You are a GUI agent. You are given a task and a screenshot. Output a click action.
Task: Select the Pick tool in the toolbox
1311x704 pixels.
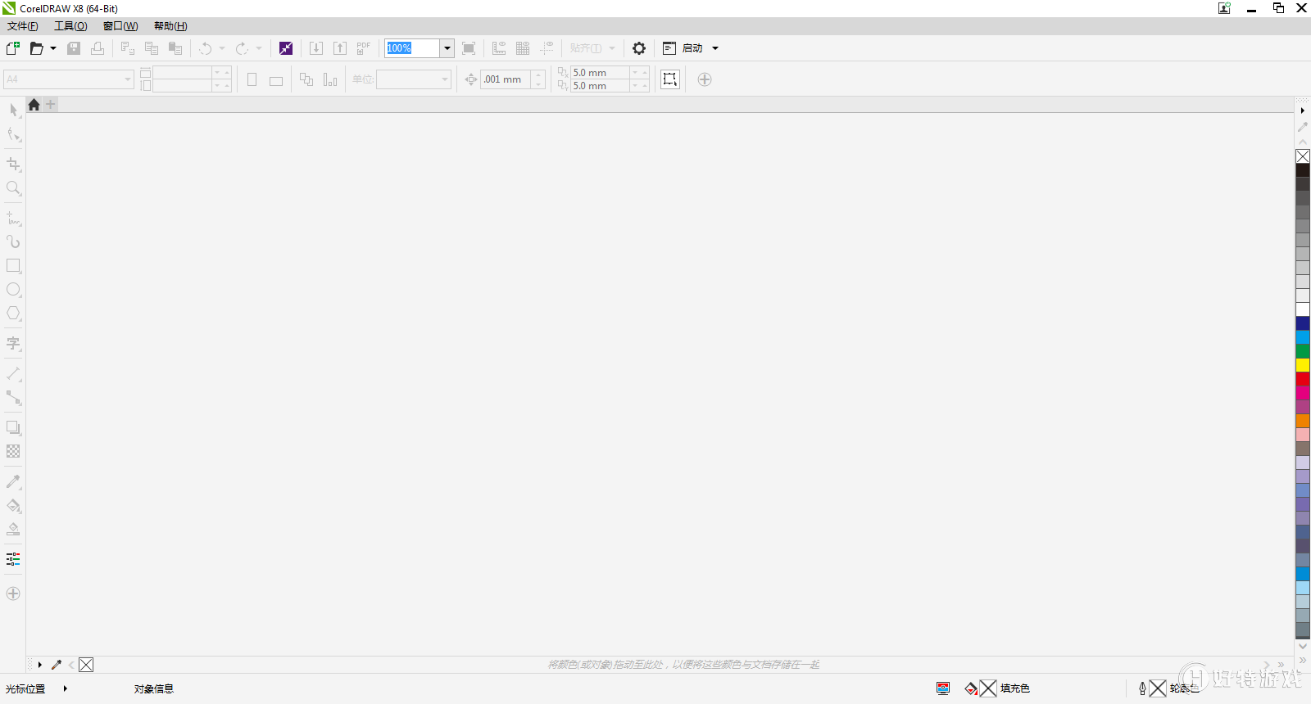tap(13, 110)
